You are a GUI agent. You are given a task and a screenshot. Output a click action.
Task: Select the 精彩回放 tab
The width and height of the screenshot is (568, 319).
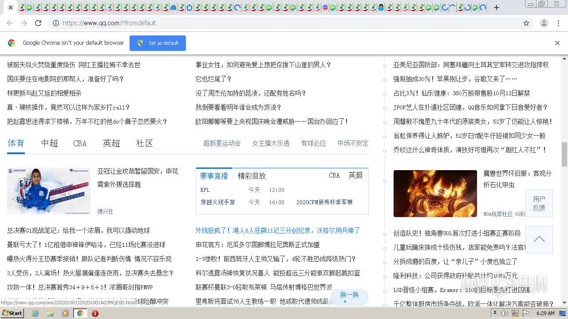click(252, 175)
